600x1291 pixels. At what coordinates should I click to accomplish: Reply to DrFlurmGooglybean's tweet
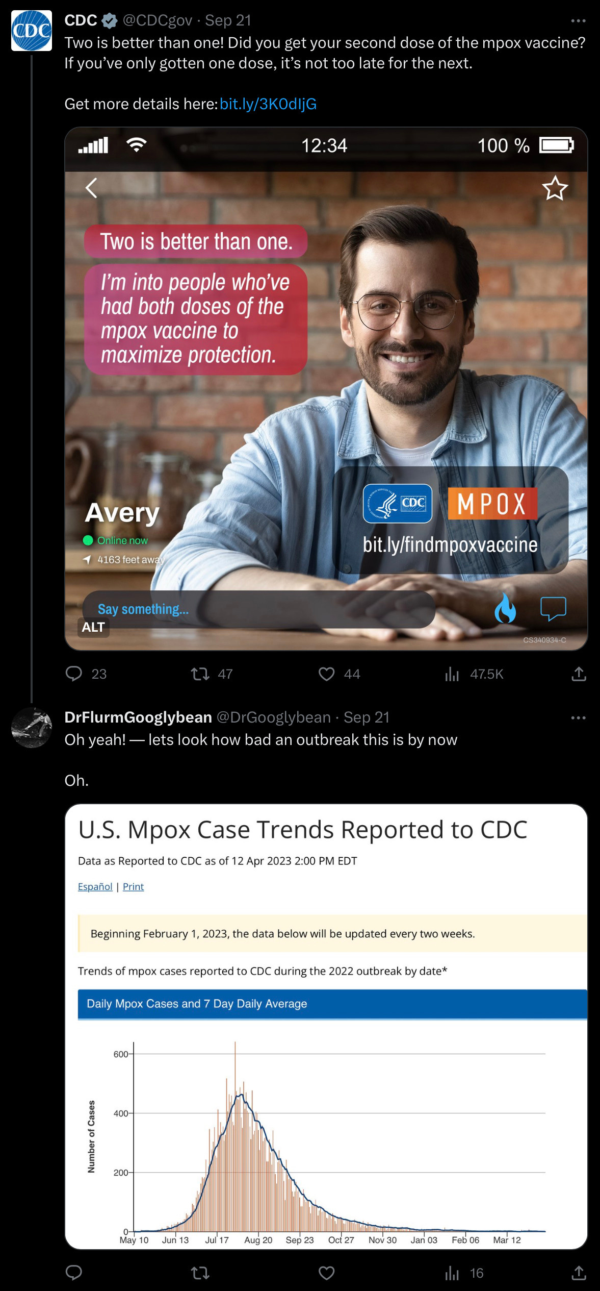point(74,1273)
